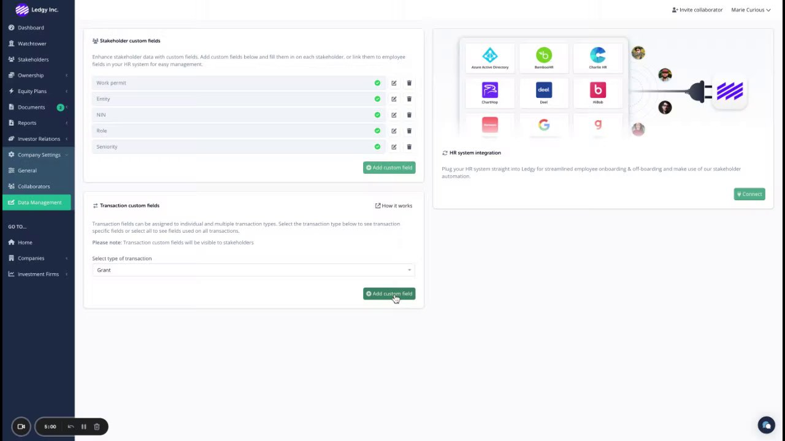Pause the screen recording

click(83, 427)
